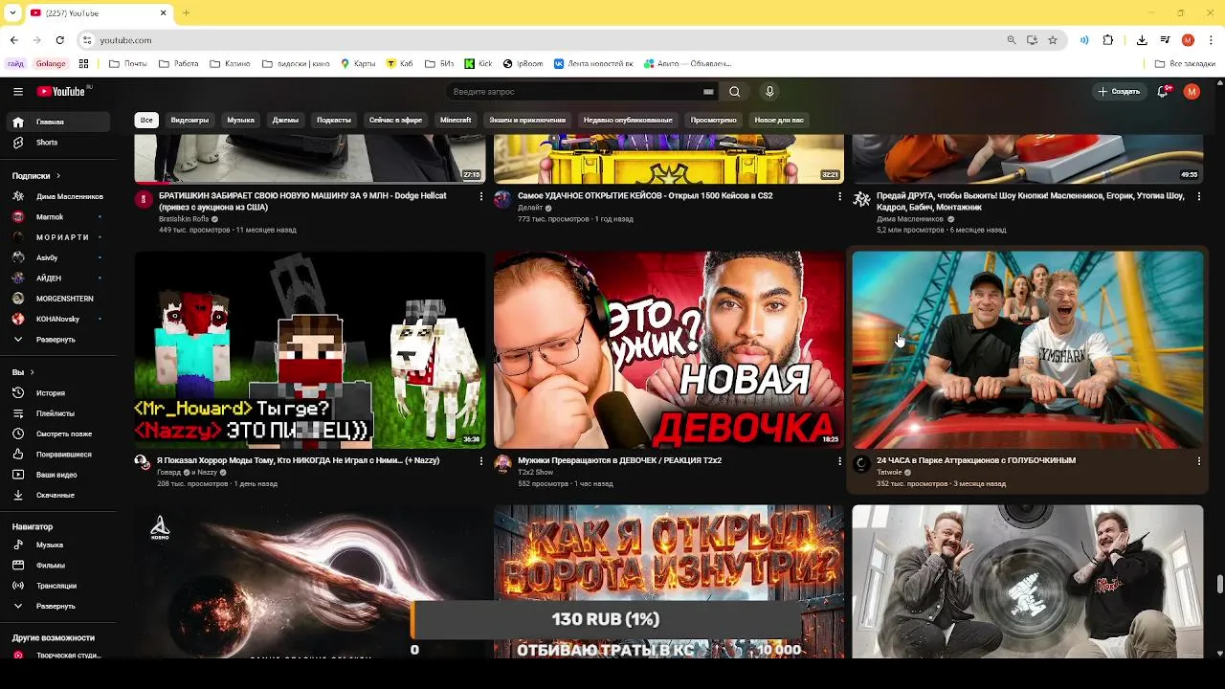Viewport: 1225px width, 689px height.
Task: Open more options for 24 ЧАСА в Парке video
Action: tap(1198, 461)
